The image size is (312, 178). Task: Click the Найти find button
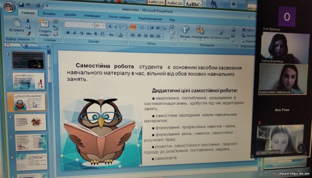pyautogui.click(x=248, y=30)
